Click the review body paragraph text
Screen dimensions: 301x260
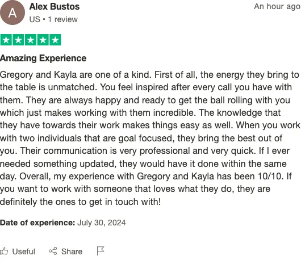click(x=150, y=138)
